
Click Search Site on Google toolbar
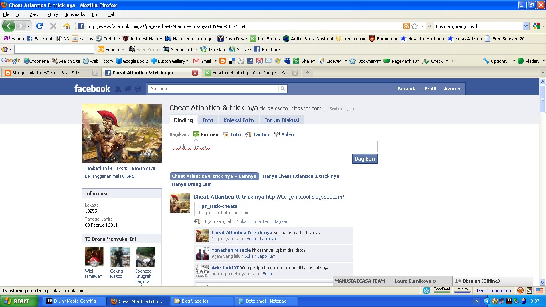[66, 61]
